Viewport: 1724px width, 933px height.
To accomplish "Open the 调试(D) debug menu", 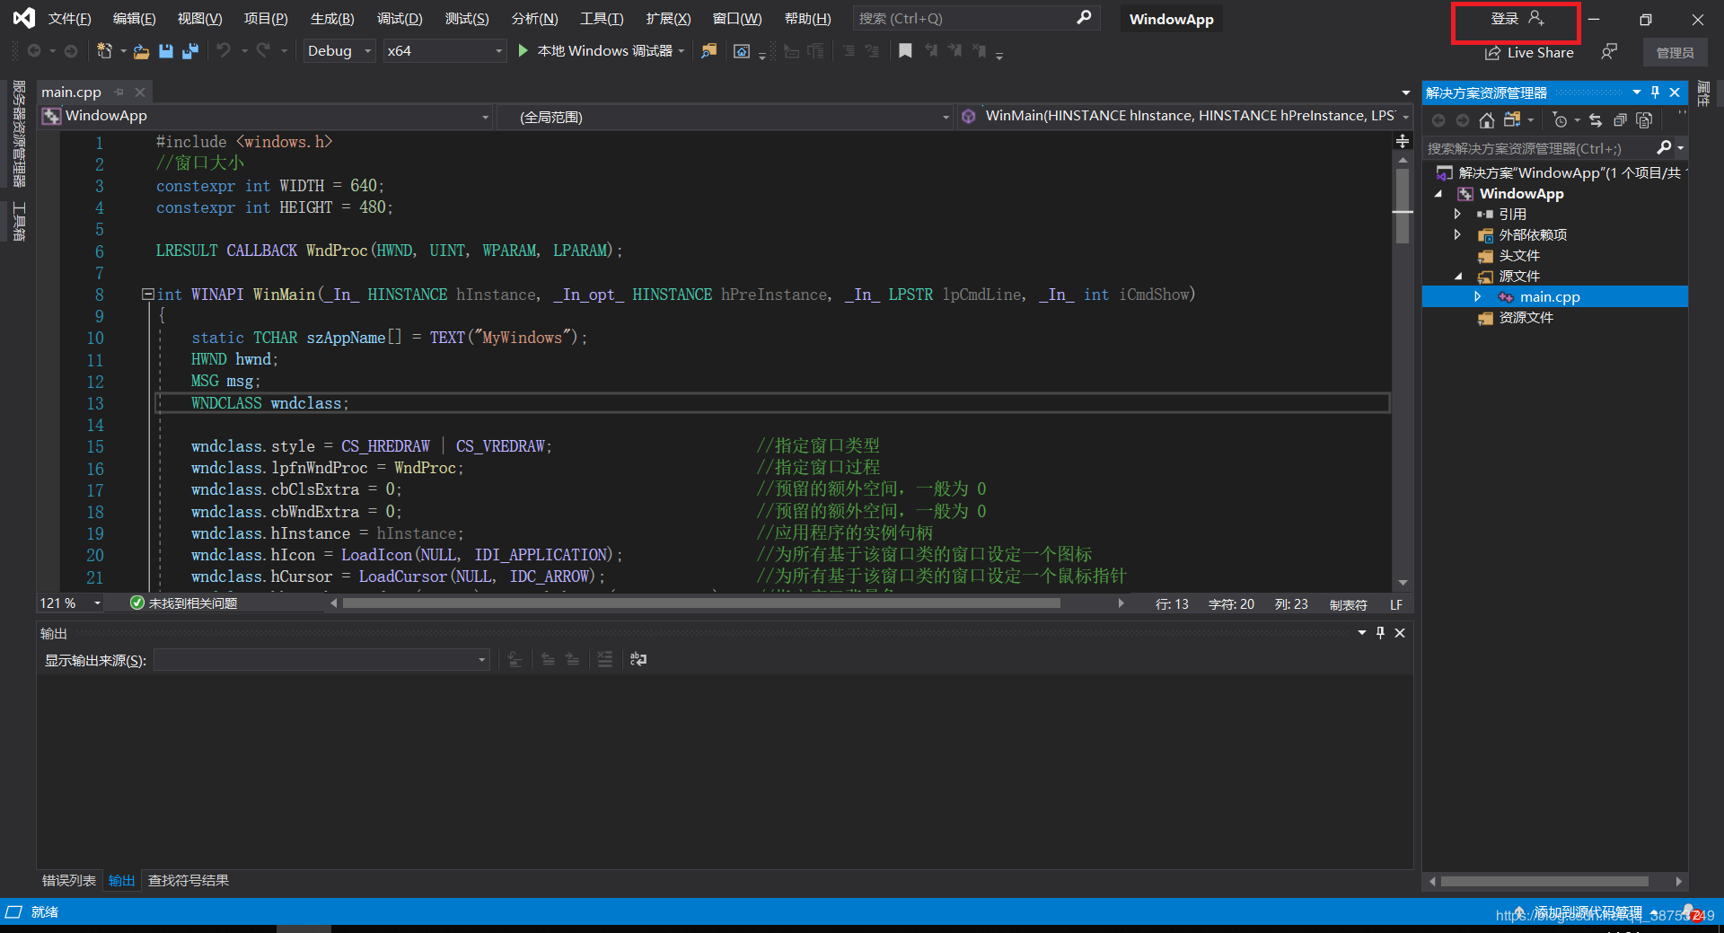I will tap(400, 19).
